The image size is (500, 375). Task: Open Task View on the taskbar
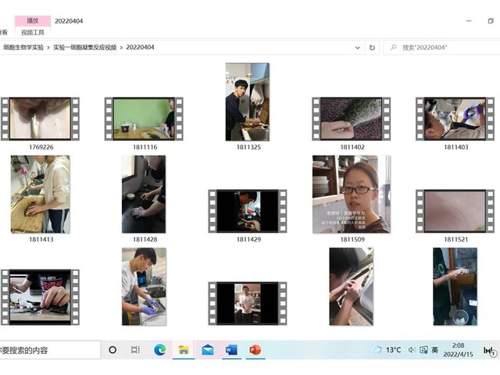point(135,350)
